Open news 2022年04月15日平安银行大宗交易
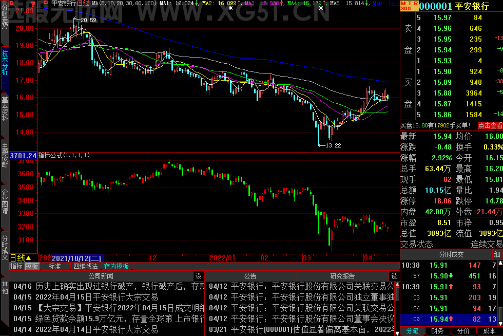The width and height of the screenshot is (503, 336). (x=86, y=297)
